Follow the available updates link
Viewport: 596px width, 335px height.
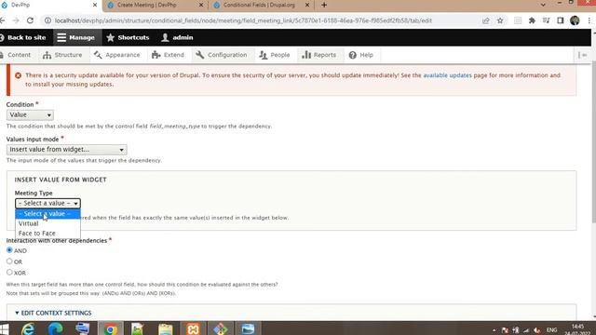pos(447,75)
